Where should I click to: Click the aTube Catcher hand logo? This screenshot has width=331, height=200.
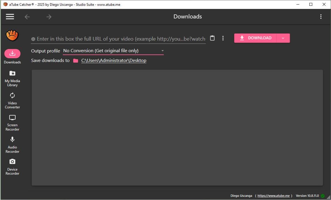pos(12,35)
